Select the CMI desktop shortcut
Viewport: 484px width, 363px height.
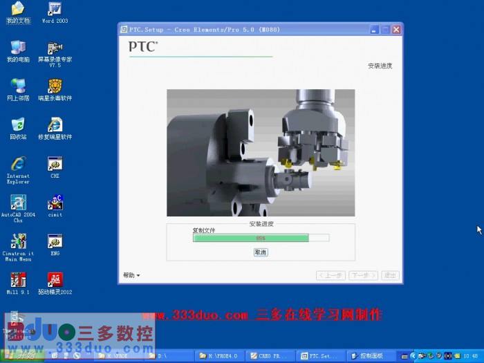55,167
